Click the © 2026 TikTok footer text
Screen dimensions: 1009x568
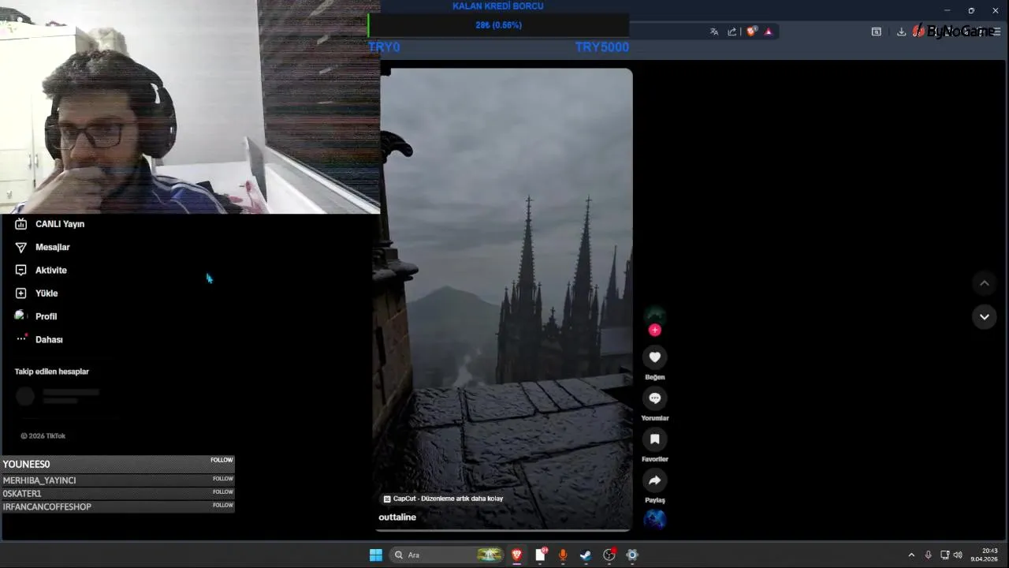[43, 436]
